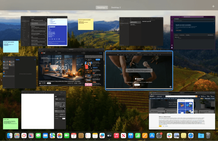Open the Photos app icon
This screenshot has width=218, height=141.
pyautogui.click(x=59, y=135)
